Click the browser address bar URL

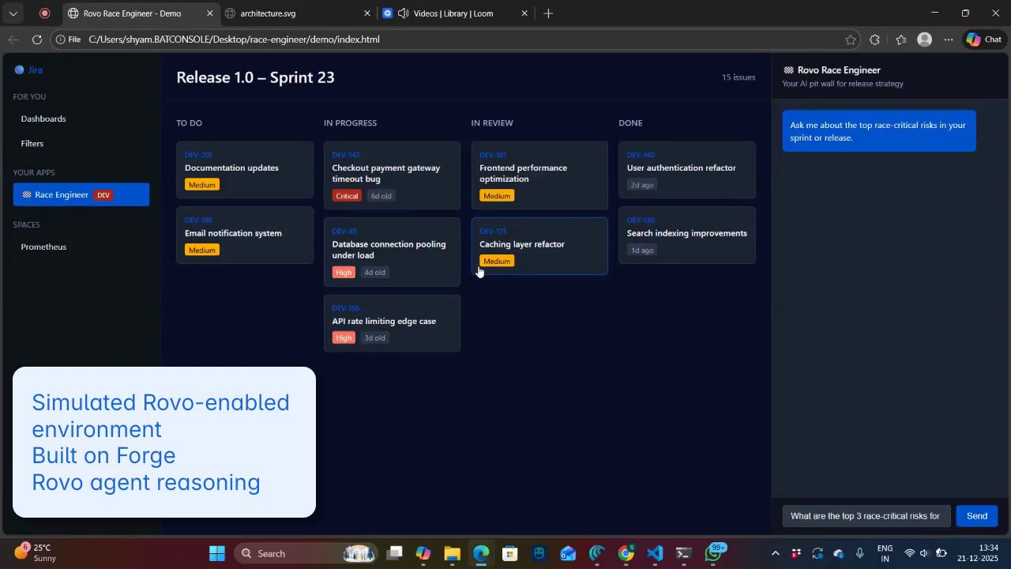pyautogui.click(x=234, y=40)
